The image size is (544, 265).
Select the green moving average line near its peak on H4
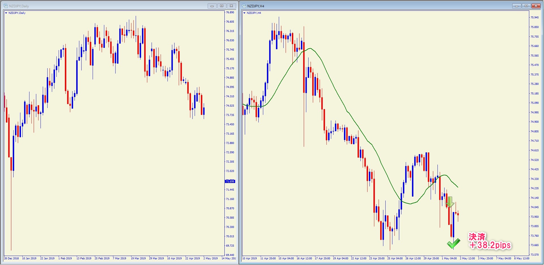pyautogui.click(x=310, y=48)
